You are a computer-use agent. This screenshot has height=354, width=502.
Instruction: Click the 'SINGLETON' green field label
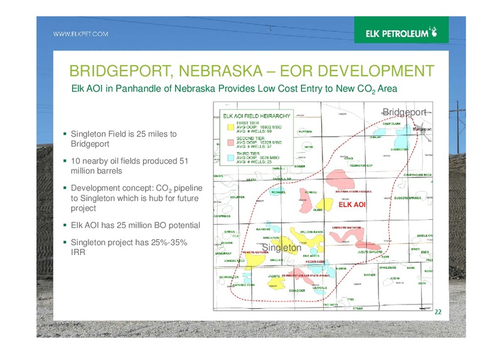(x=270, y=237)
